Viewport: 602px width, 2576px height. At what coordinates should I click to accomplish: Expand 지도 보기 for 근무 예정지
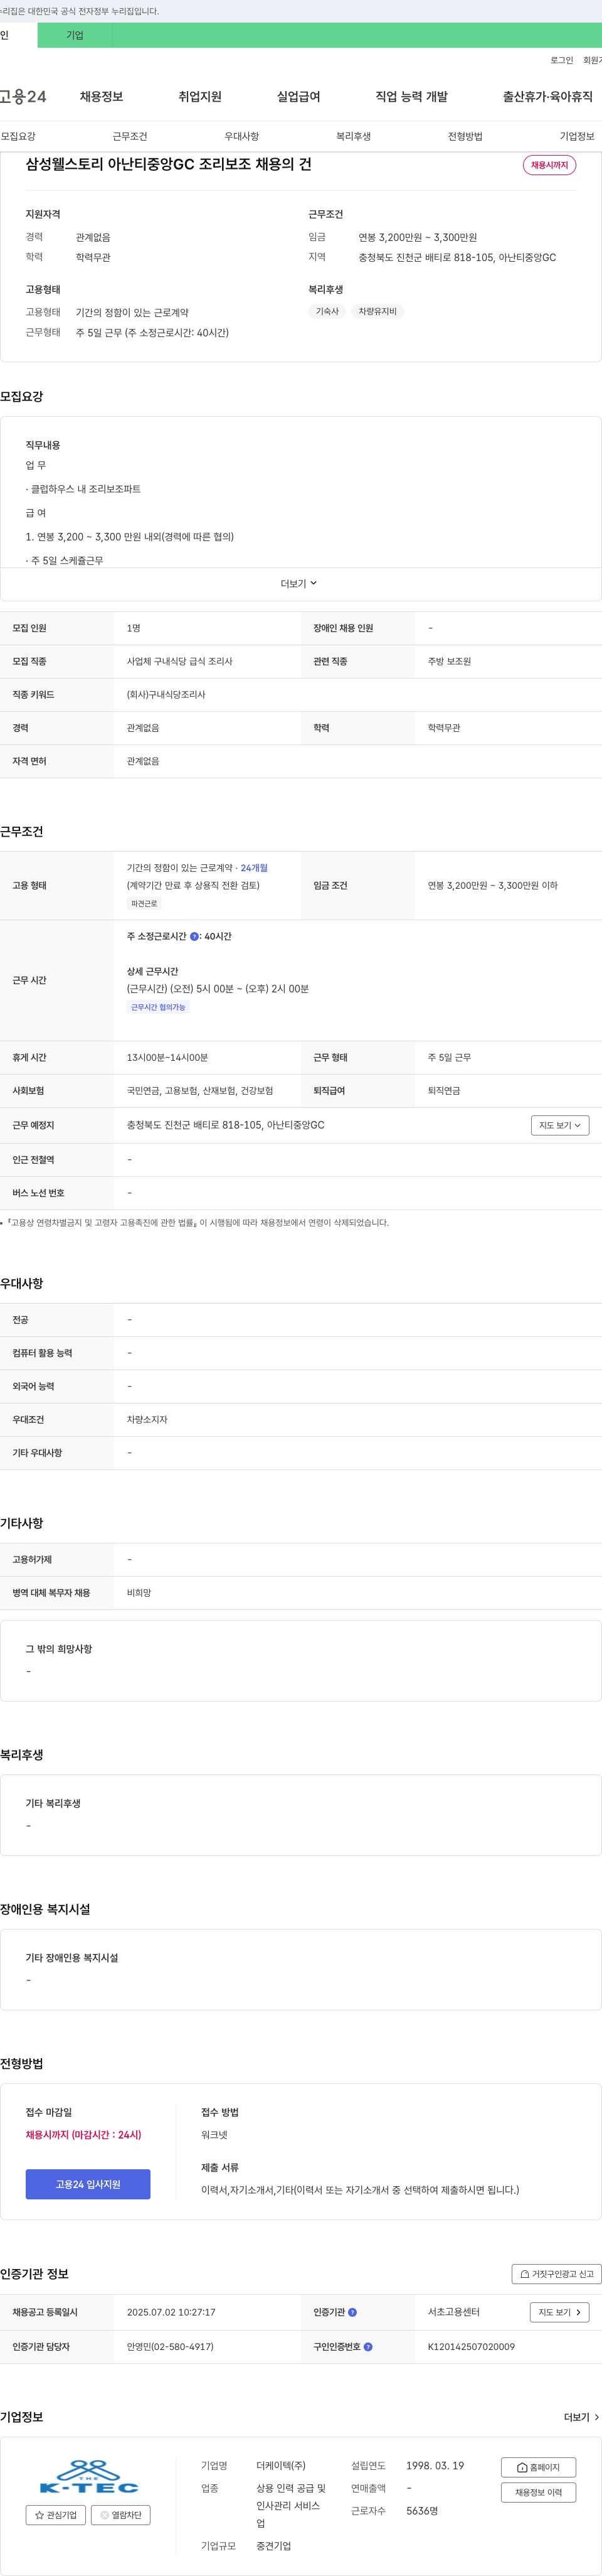560,1126
